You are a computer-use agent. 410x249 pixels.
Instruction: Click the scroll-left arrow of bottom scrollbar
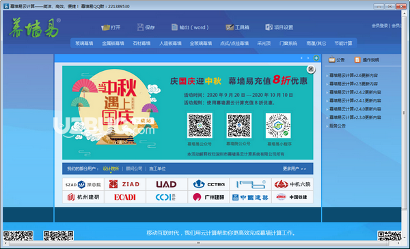tap(5, 243)
